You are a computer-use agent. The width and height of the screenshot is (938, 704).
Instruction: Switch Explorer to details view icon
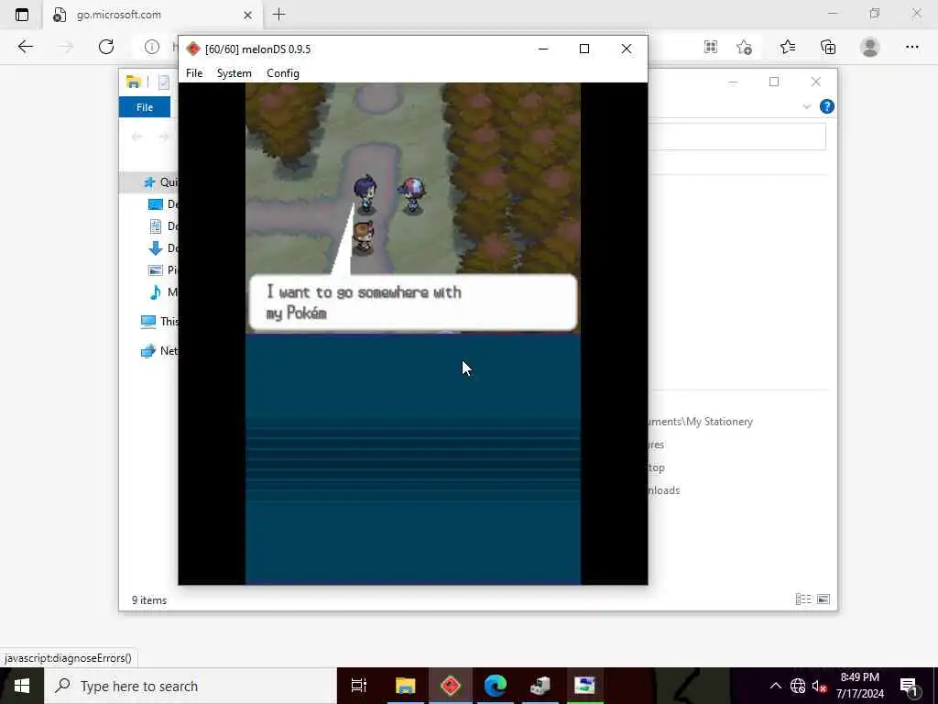[803, 599]
